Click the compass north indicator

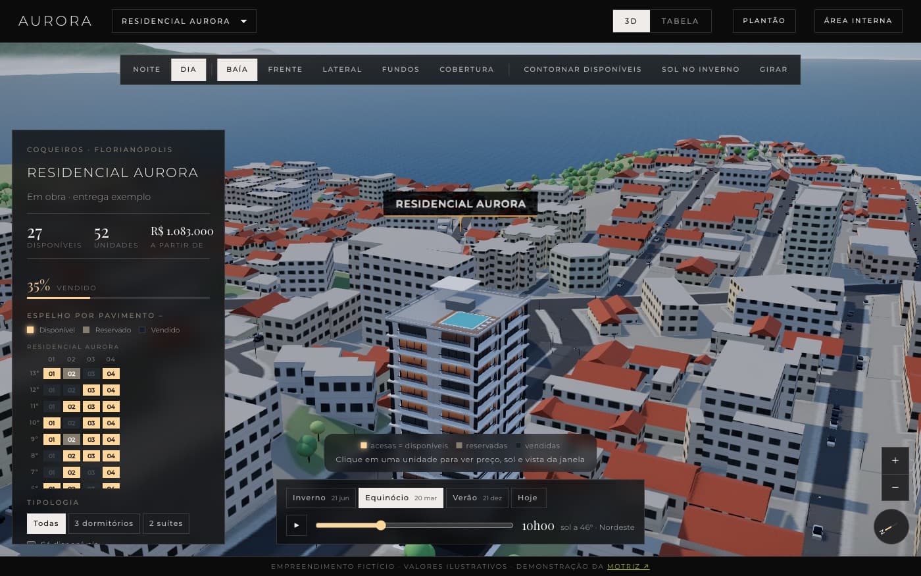(x=891, y=527)
